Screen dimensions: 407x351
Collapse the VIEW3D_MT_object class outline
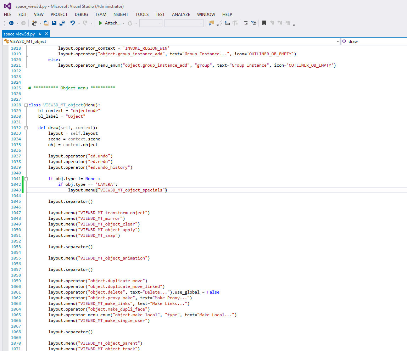[x=26, y=105]
